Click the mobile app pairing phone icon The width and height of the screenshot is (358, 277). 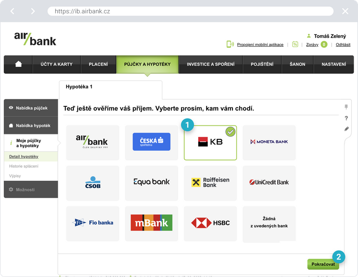click(230, 44)
